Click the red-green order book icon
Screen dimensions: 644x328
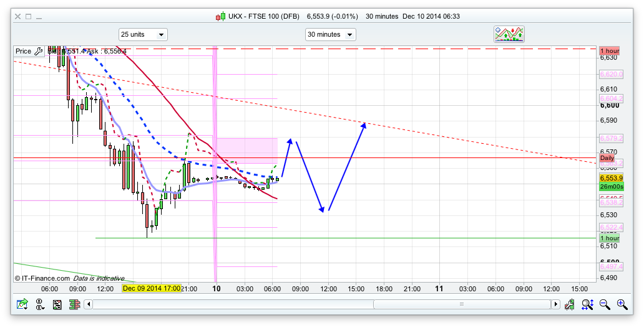click(74, 304)
